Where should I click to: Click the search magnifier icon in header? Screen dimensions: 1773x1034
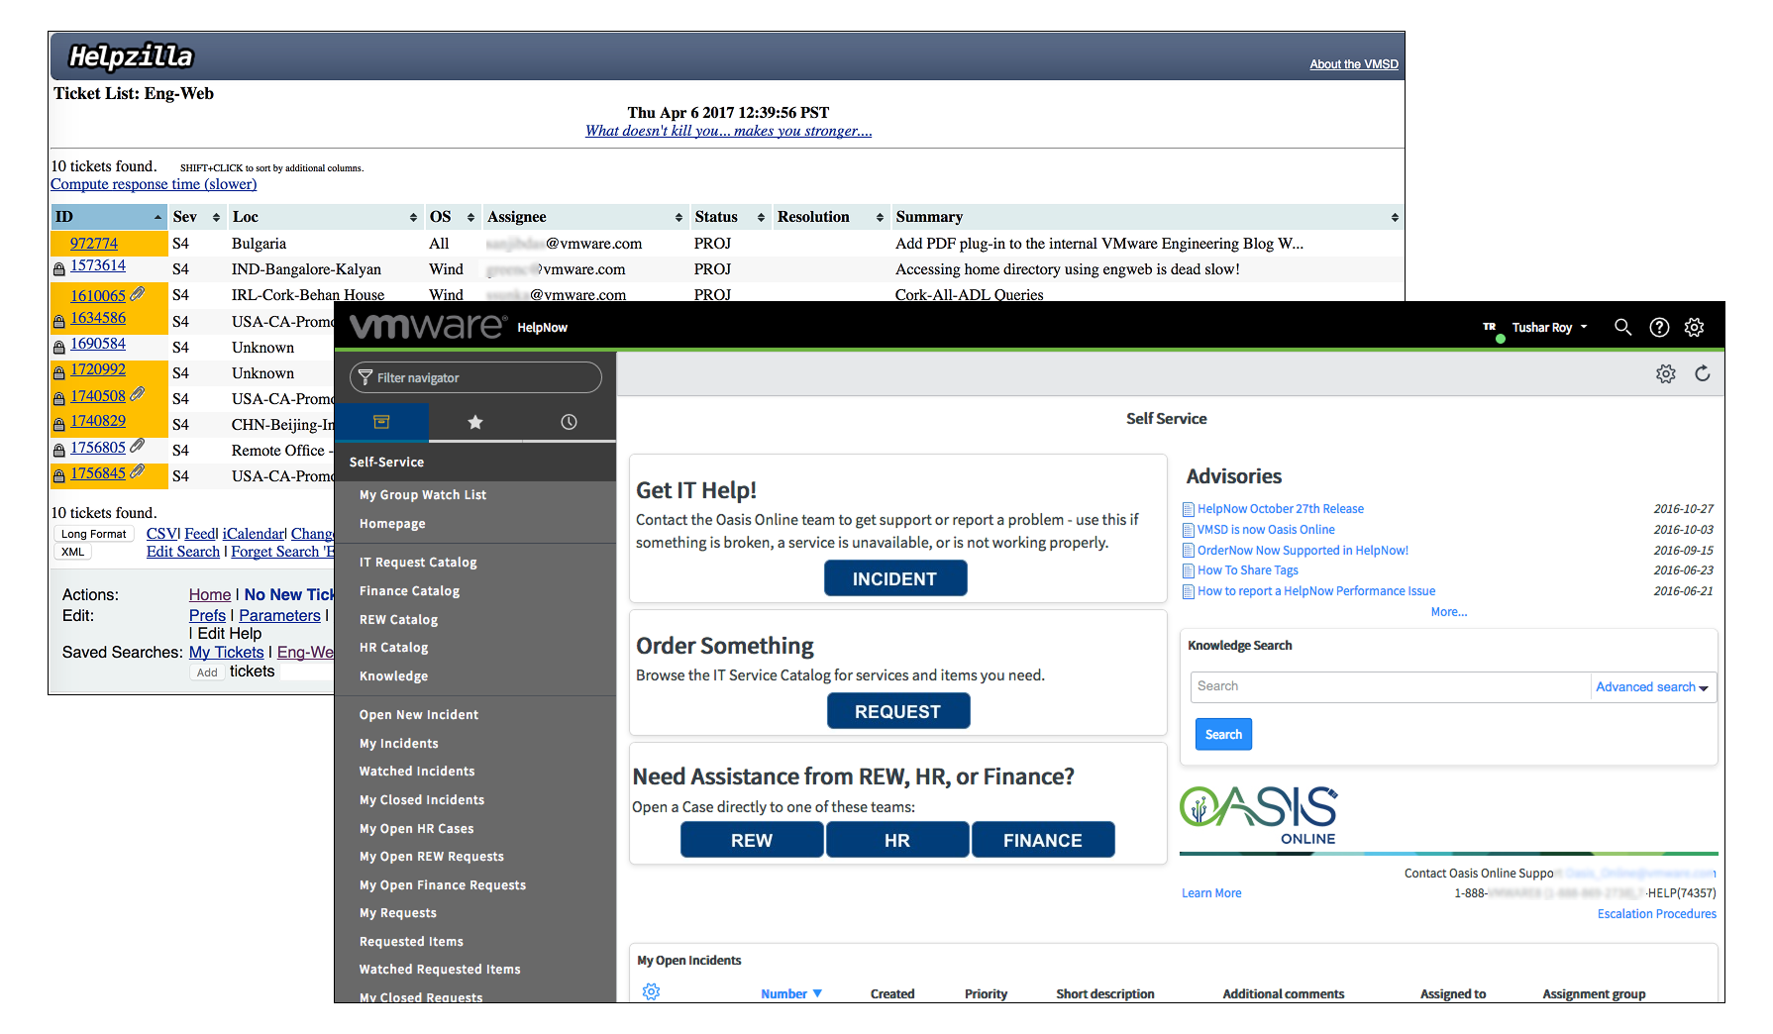pos(1622,327)
